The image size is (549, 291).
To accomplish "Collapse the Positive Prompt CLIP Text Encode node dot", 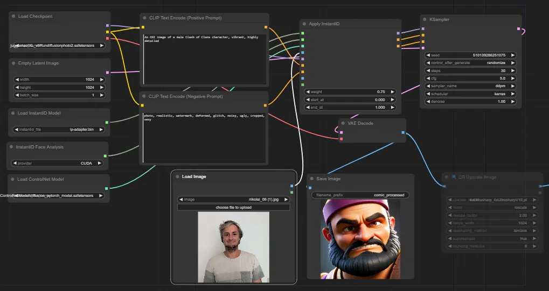I will point(144,18).
